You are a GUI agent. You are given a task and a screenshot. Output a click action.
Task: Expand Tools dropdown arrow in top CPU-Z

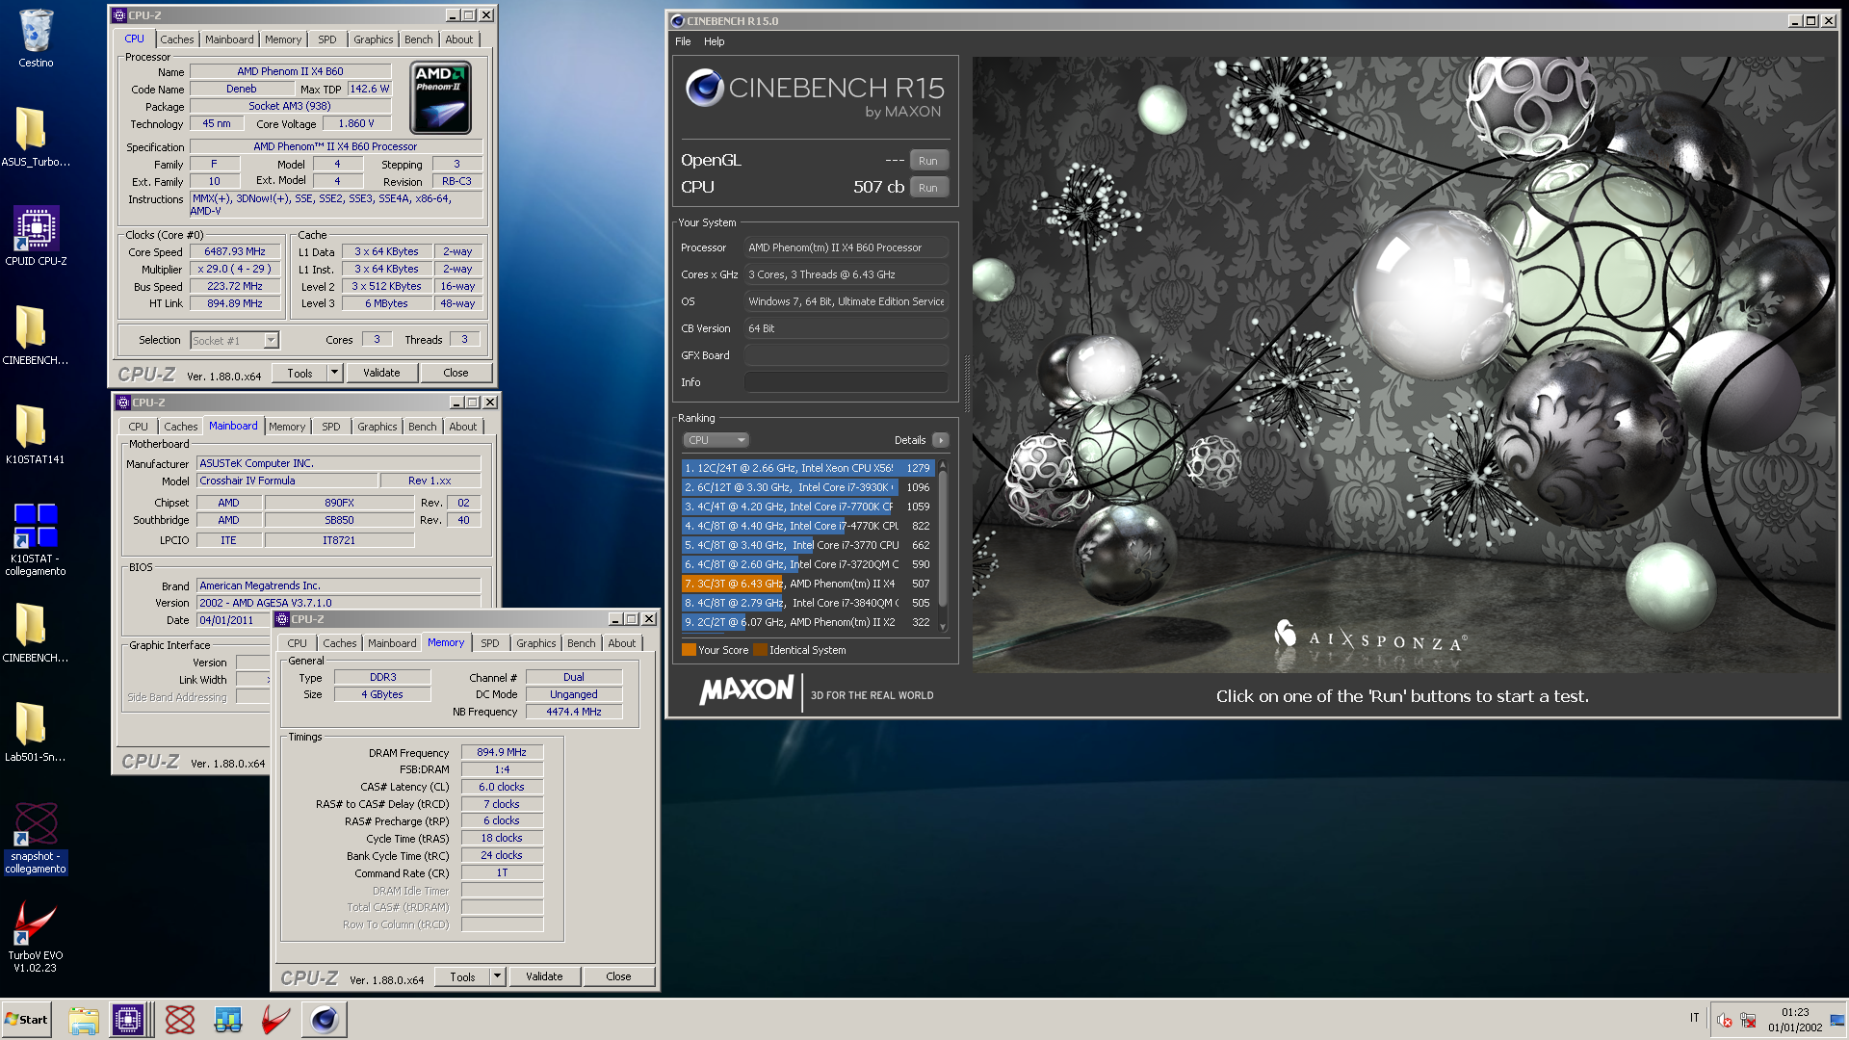(334, 373)
